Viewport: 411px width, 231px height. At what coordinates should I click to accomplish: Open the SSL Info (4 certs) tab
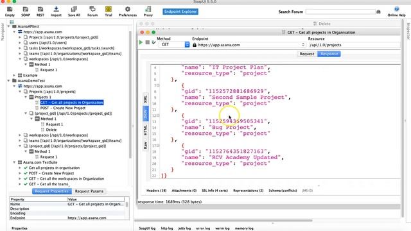214,191
